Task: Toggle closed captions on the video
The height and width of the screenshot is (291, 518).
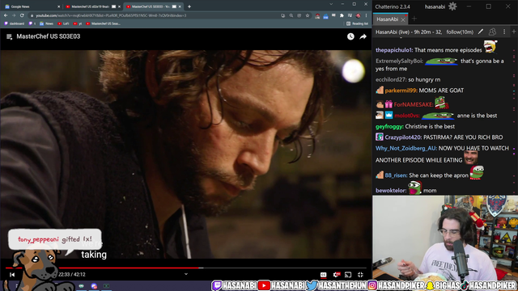Action: pyautogui.click(x=323, y=275)
